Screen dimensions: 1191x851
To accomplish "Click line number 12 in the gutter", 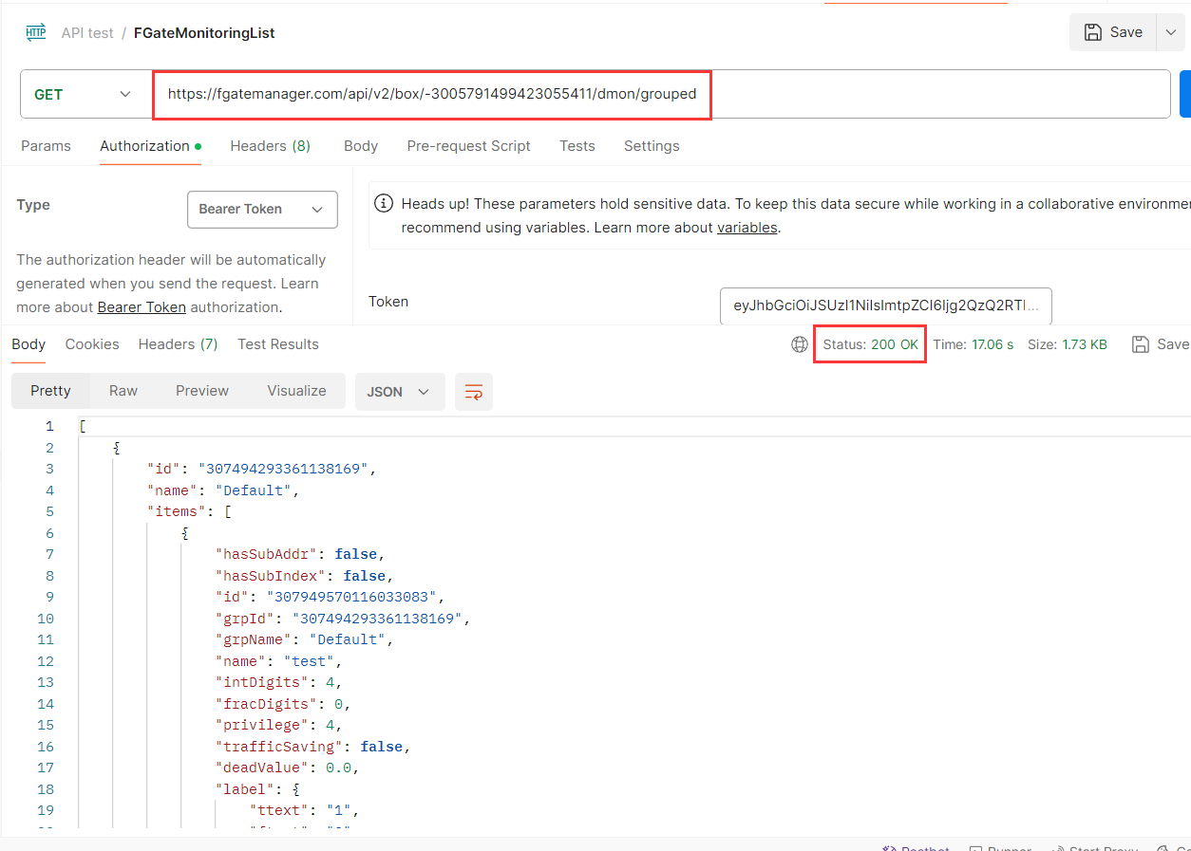I will point(46,661).
